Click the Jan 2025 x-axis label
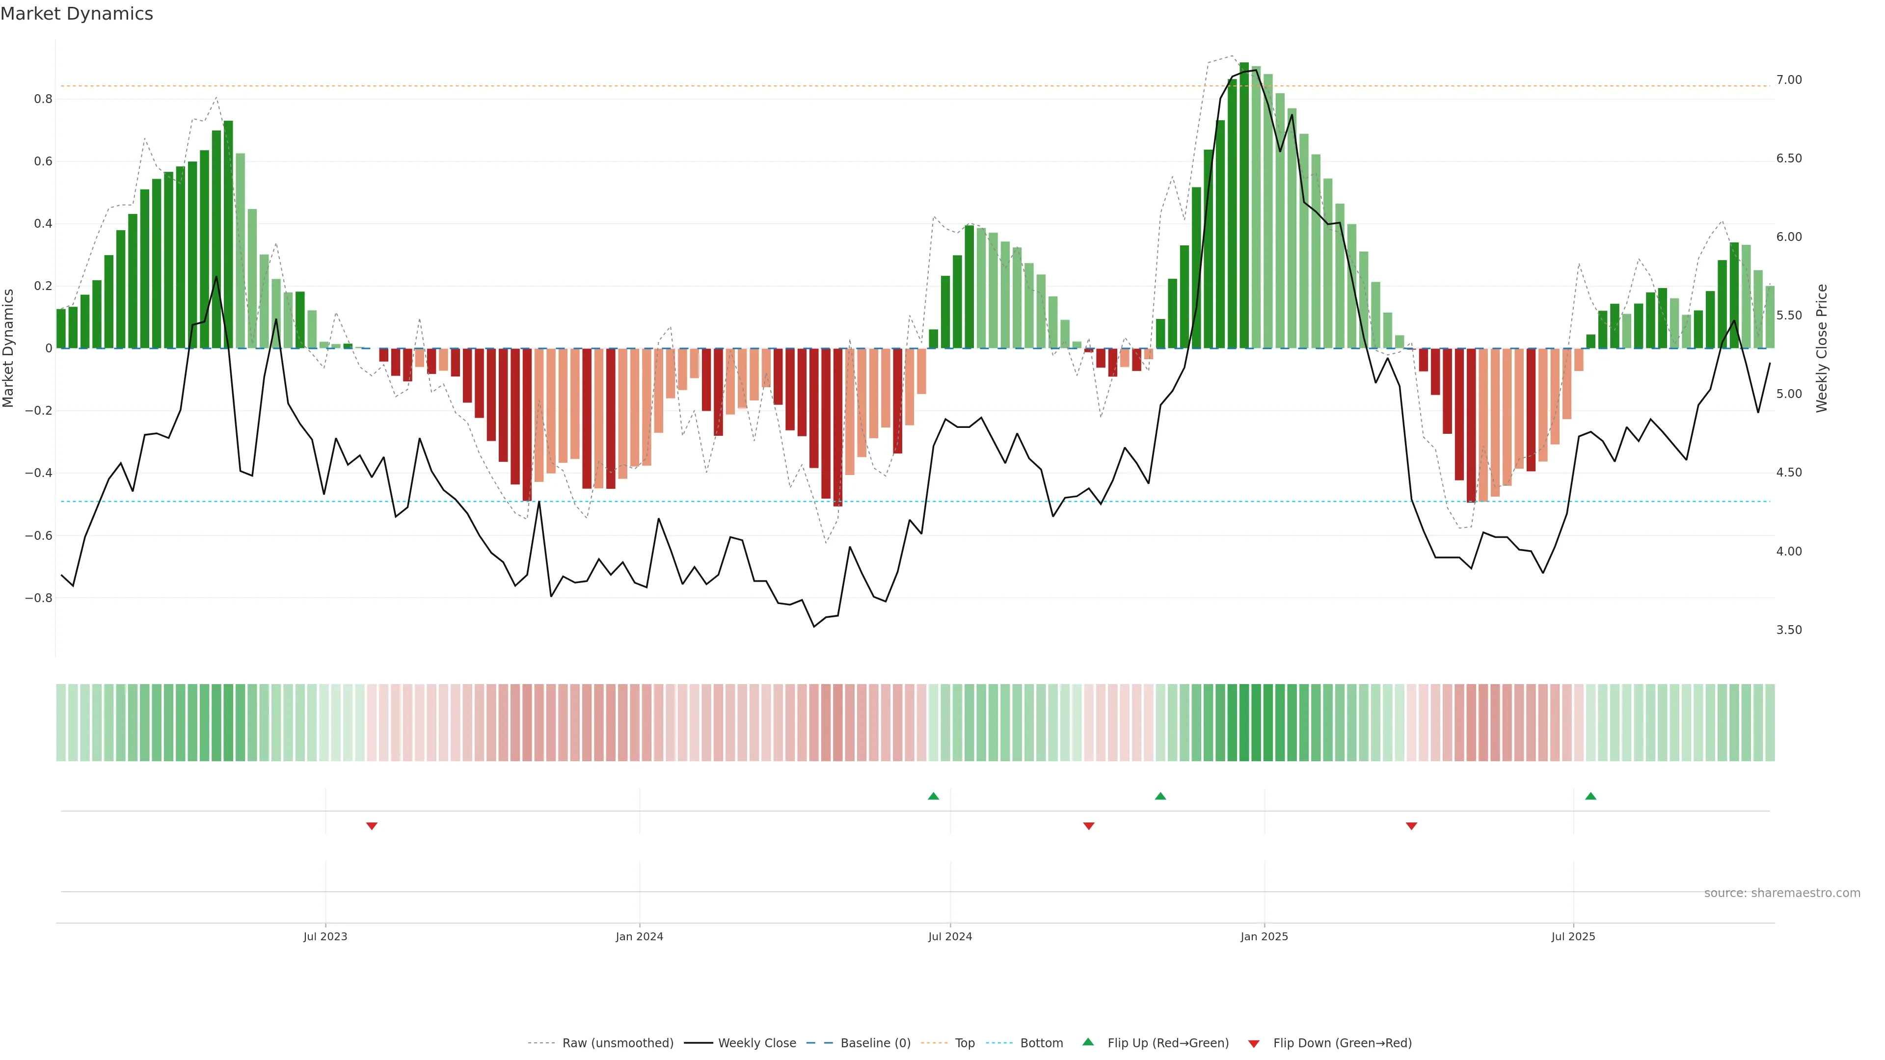Screen dimensions: 1885x1060 (1264, 936)
